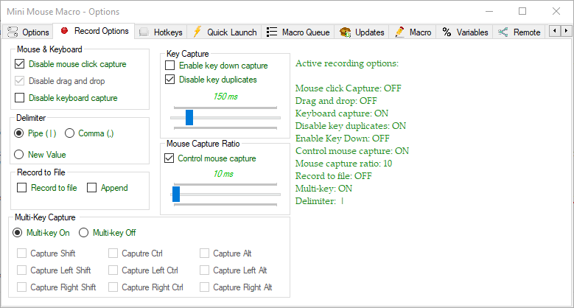
Task: Open the Options tab
Action: 28,32
